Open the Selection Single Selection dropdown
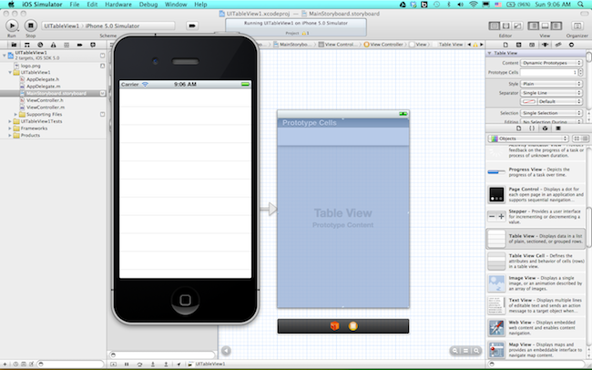The height and width of the screenshot is (370, 592). (x=551, y=113)
